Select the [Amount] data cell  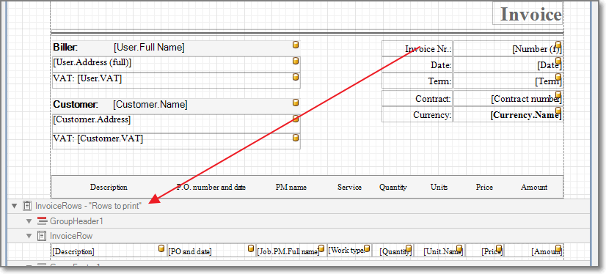pos(533,251)
